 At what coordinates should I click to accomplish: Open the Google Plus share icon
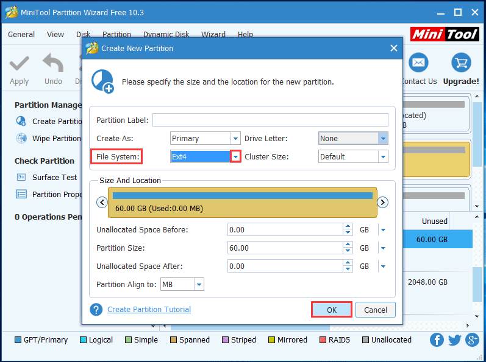(472, 339)
